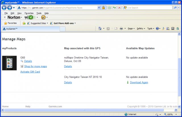The width and height of the screenshot is (182, 117).
Task: Click the Read Mail envelope icon
Action: pyautogui.click(x=116, y=28)
